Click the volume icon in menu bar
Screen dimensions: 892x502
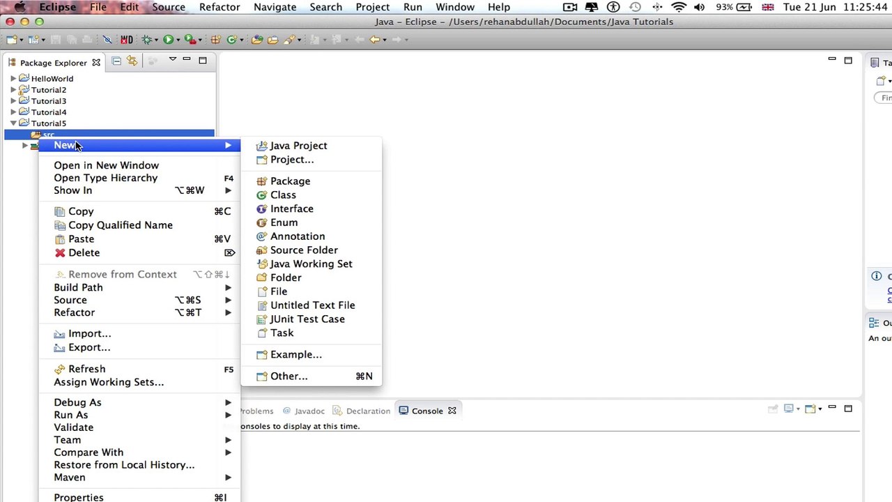[699, 7]
